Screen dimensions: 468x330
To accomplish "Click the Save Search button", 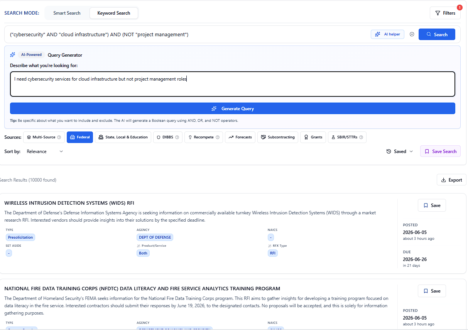I will pos(440,152).
